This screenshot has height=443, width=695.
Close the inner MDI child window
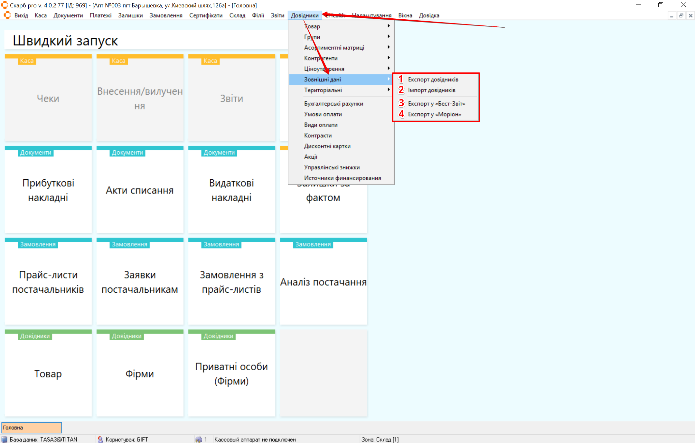pyautogui.click(x=690, y=15)
